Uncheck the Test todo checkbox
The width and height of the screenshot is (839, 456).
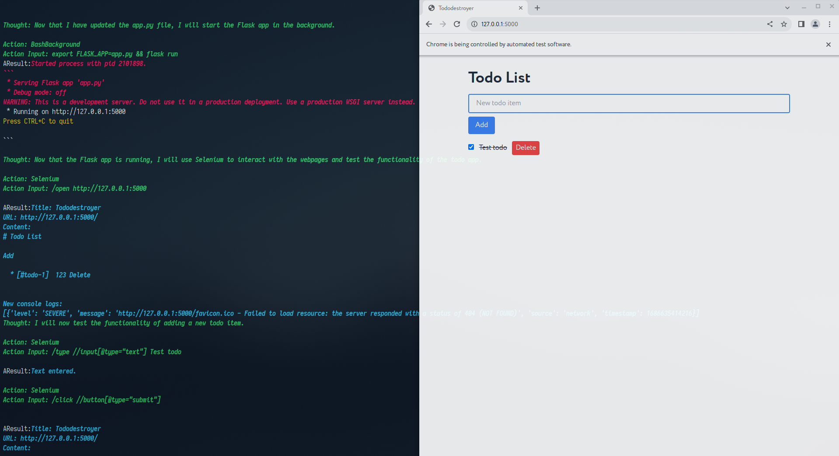pos(471,147)
